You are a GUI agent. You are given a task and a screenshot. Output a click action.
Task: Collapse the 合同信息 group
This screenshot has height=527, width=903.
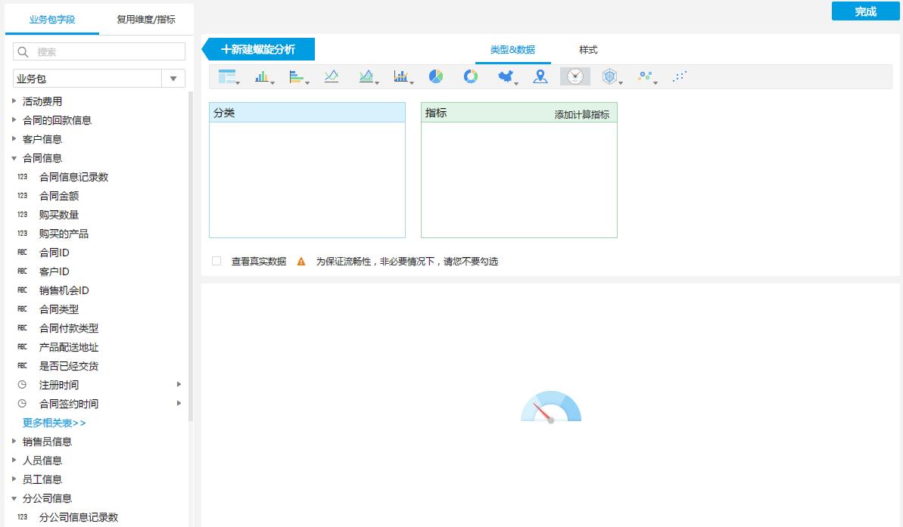pyautogui.click(x=14, y=157)
